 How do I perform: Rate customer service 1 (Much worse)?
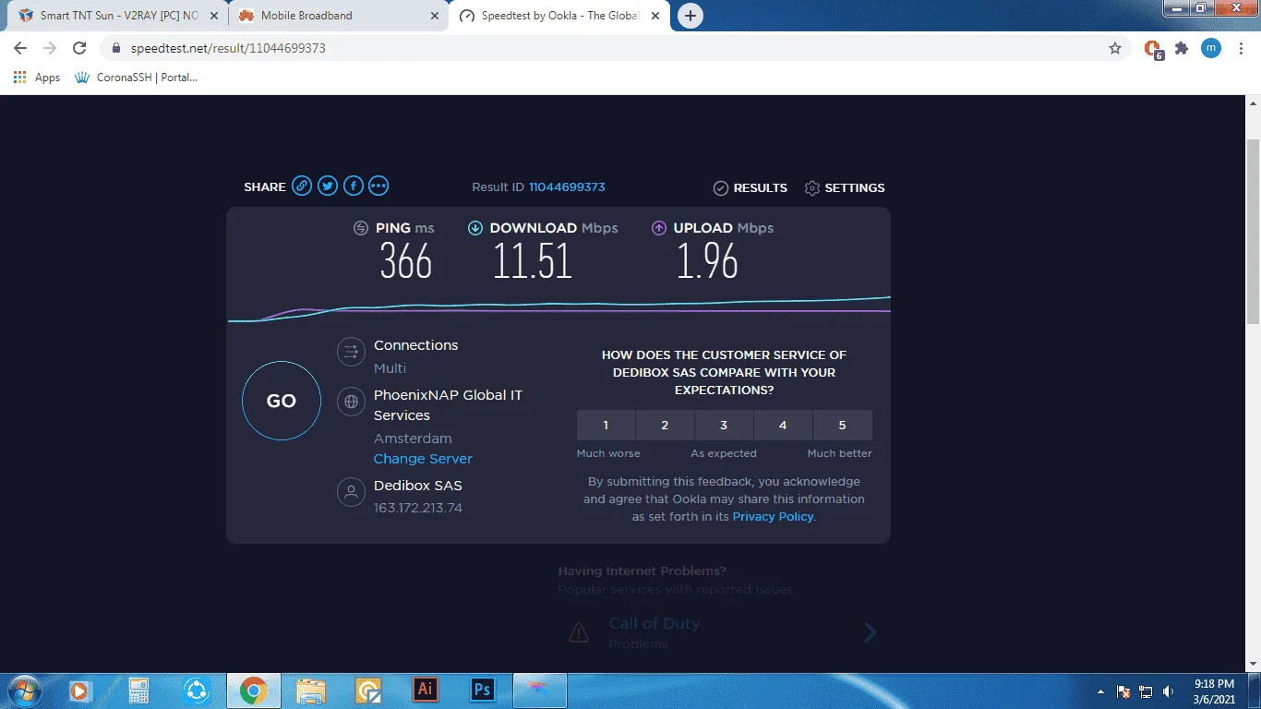tap(606, 426)
